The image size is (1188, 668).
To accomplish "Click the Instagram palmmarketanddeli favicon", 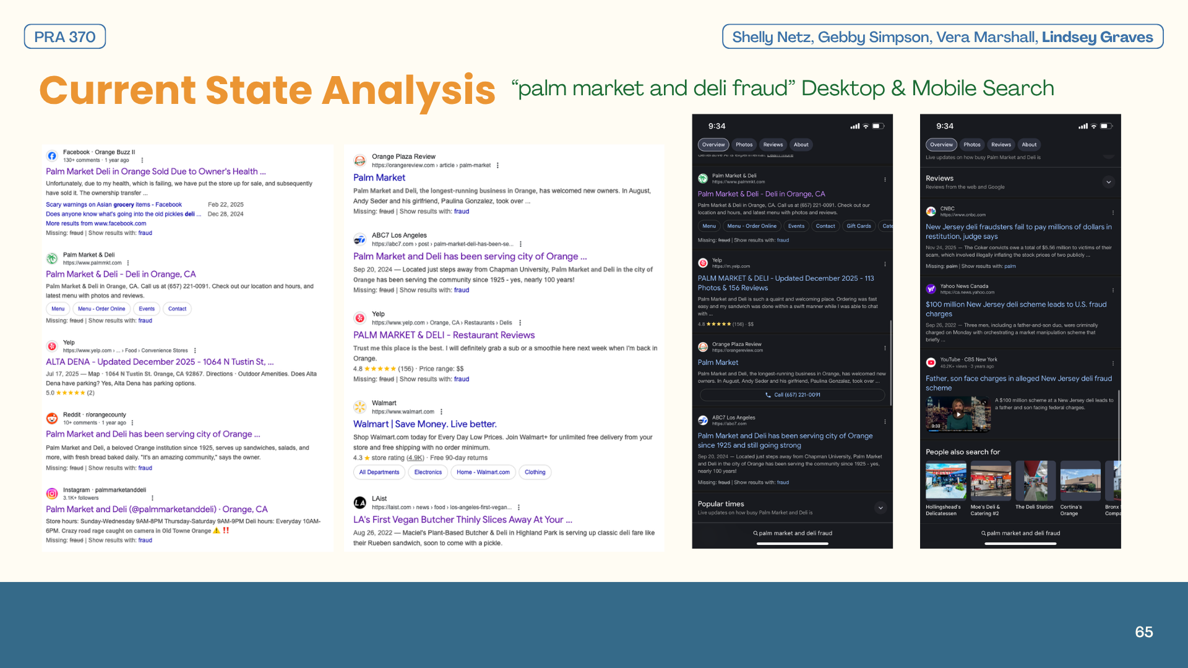I will 52,494.
